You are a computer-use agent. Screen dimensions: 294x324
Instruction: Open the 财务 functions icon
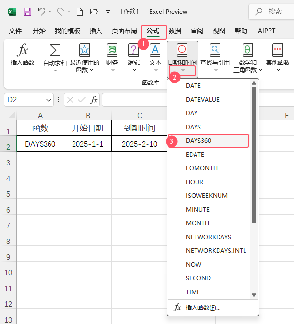click(x=112, y=50)
